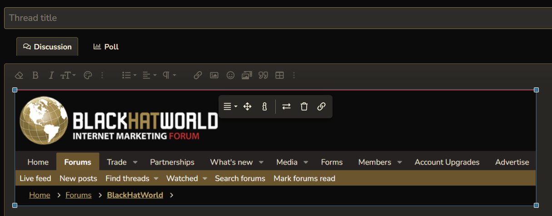The width and height of the screenshot is (552, 216).
Task: Select the top-right image resize handle
Action: coord(536,90)
